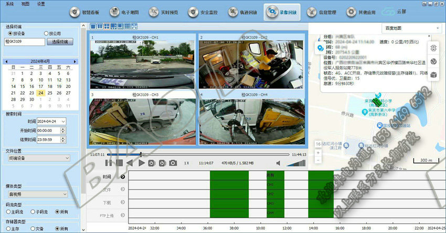This screenshot has height=233, width=446.
Task: Mute the playback audio speaker icon
Action: point(278,163)
